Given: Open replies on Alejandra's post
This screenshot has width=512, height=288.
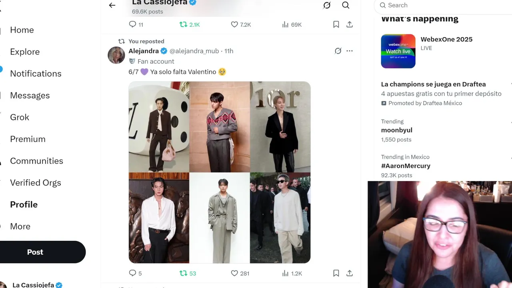Looking at the screenshot, I should tap(133, 273).
